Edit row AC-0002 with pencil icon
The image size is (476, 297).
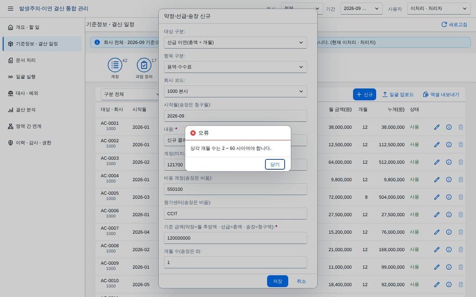tap(437, 145)
